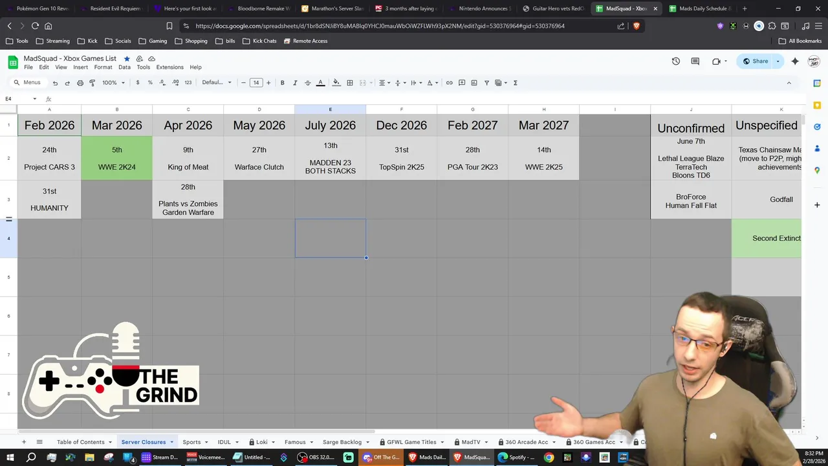Increase decimal places
Image resolution: width=828 pixels, height=466 pixels.
175,83
